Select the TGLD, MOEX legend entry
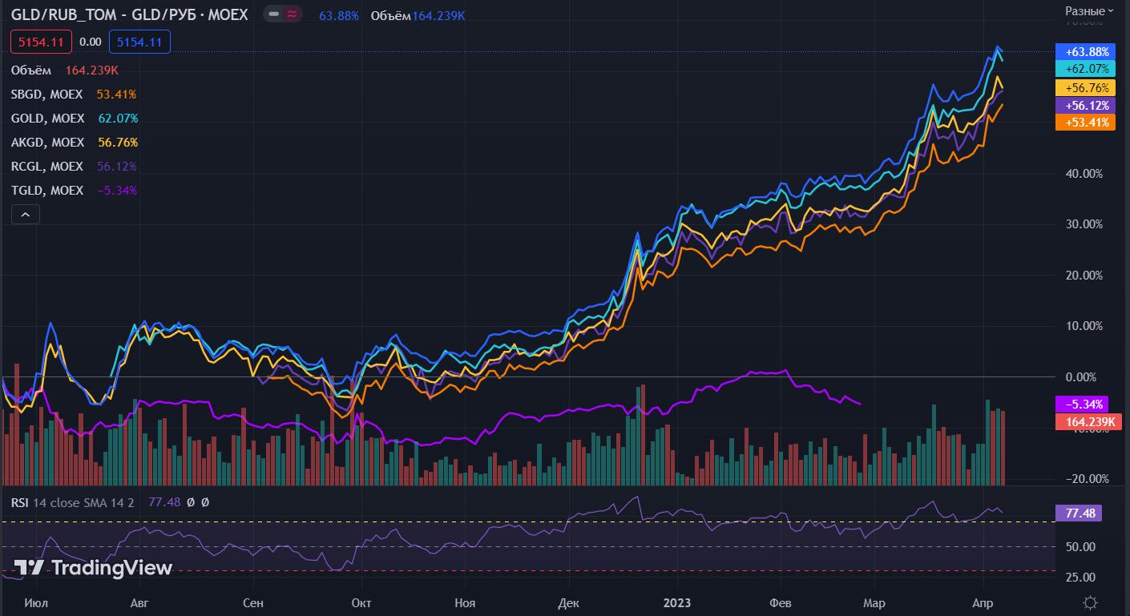Viewport: 1130px width, 616px height. coord(46,191)
